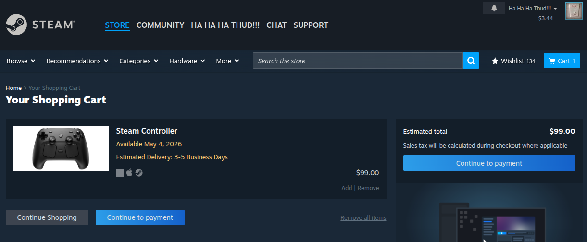587x242 pixels.
Task: Click the user avatar picture
Action: tap(574, 11)
